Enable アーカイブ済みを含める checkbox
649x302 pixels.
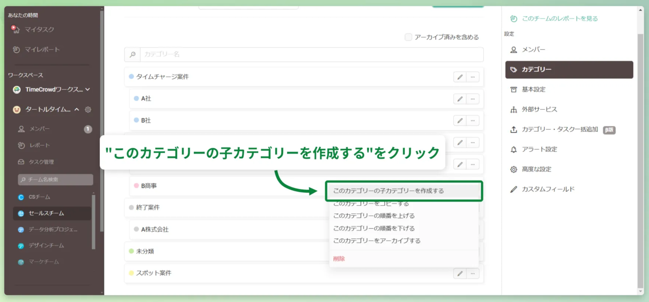[408, 37]
